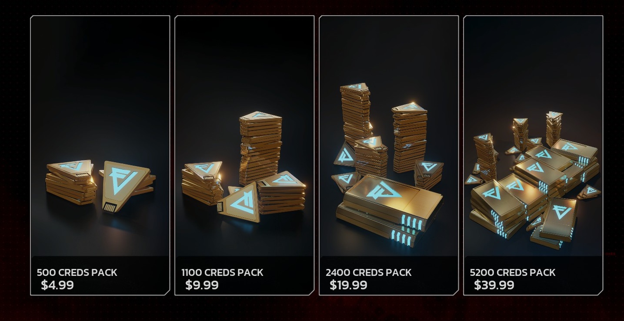Screen dimensions: 624x321
Task: Click the leftmost chip stack in 5200 pack image
Action: point(485,157)
